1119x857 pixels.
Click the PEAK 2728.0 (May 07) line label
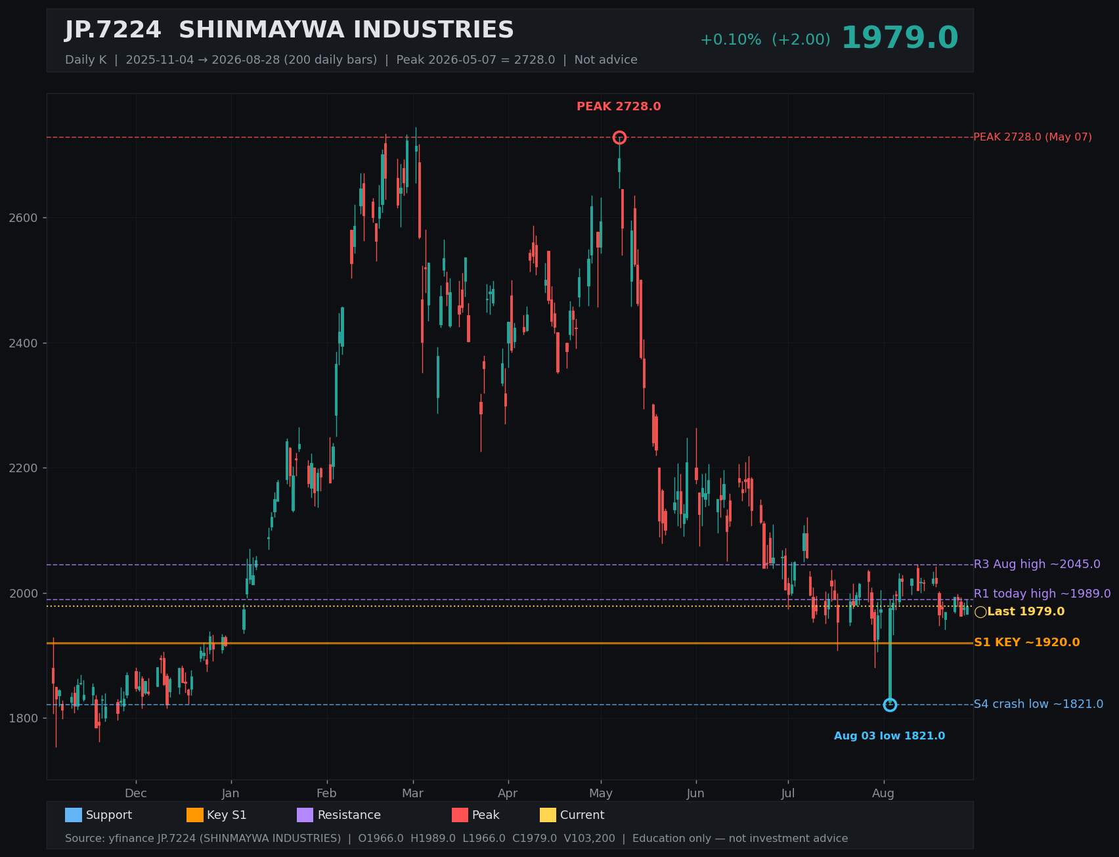point(1032,137)
